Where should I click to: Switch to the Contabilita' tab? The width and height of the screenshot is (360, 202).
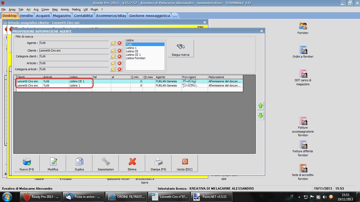tap(84, 16)
